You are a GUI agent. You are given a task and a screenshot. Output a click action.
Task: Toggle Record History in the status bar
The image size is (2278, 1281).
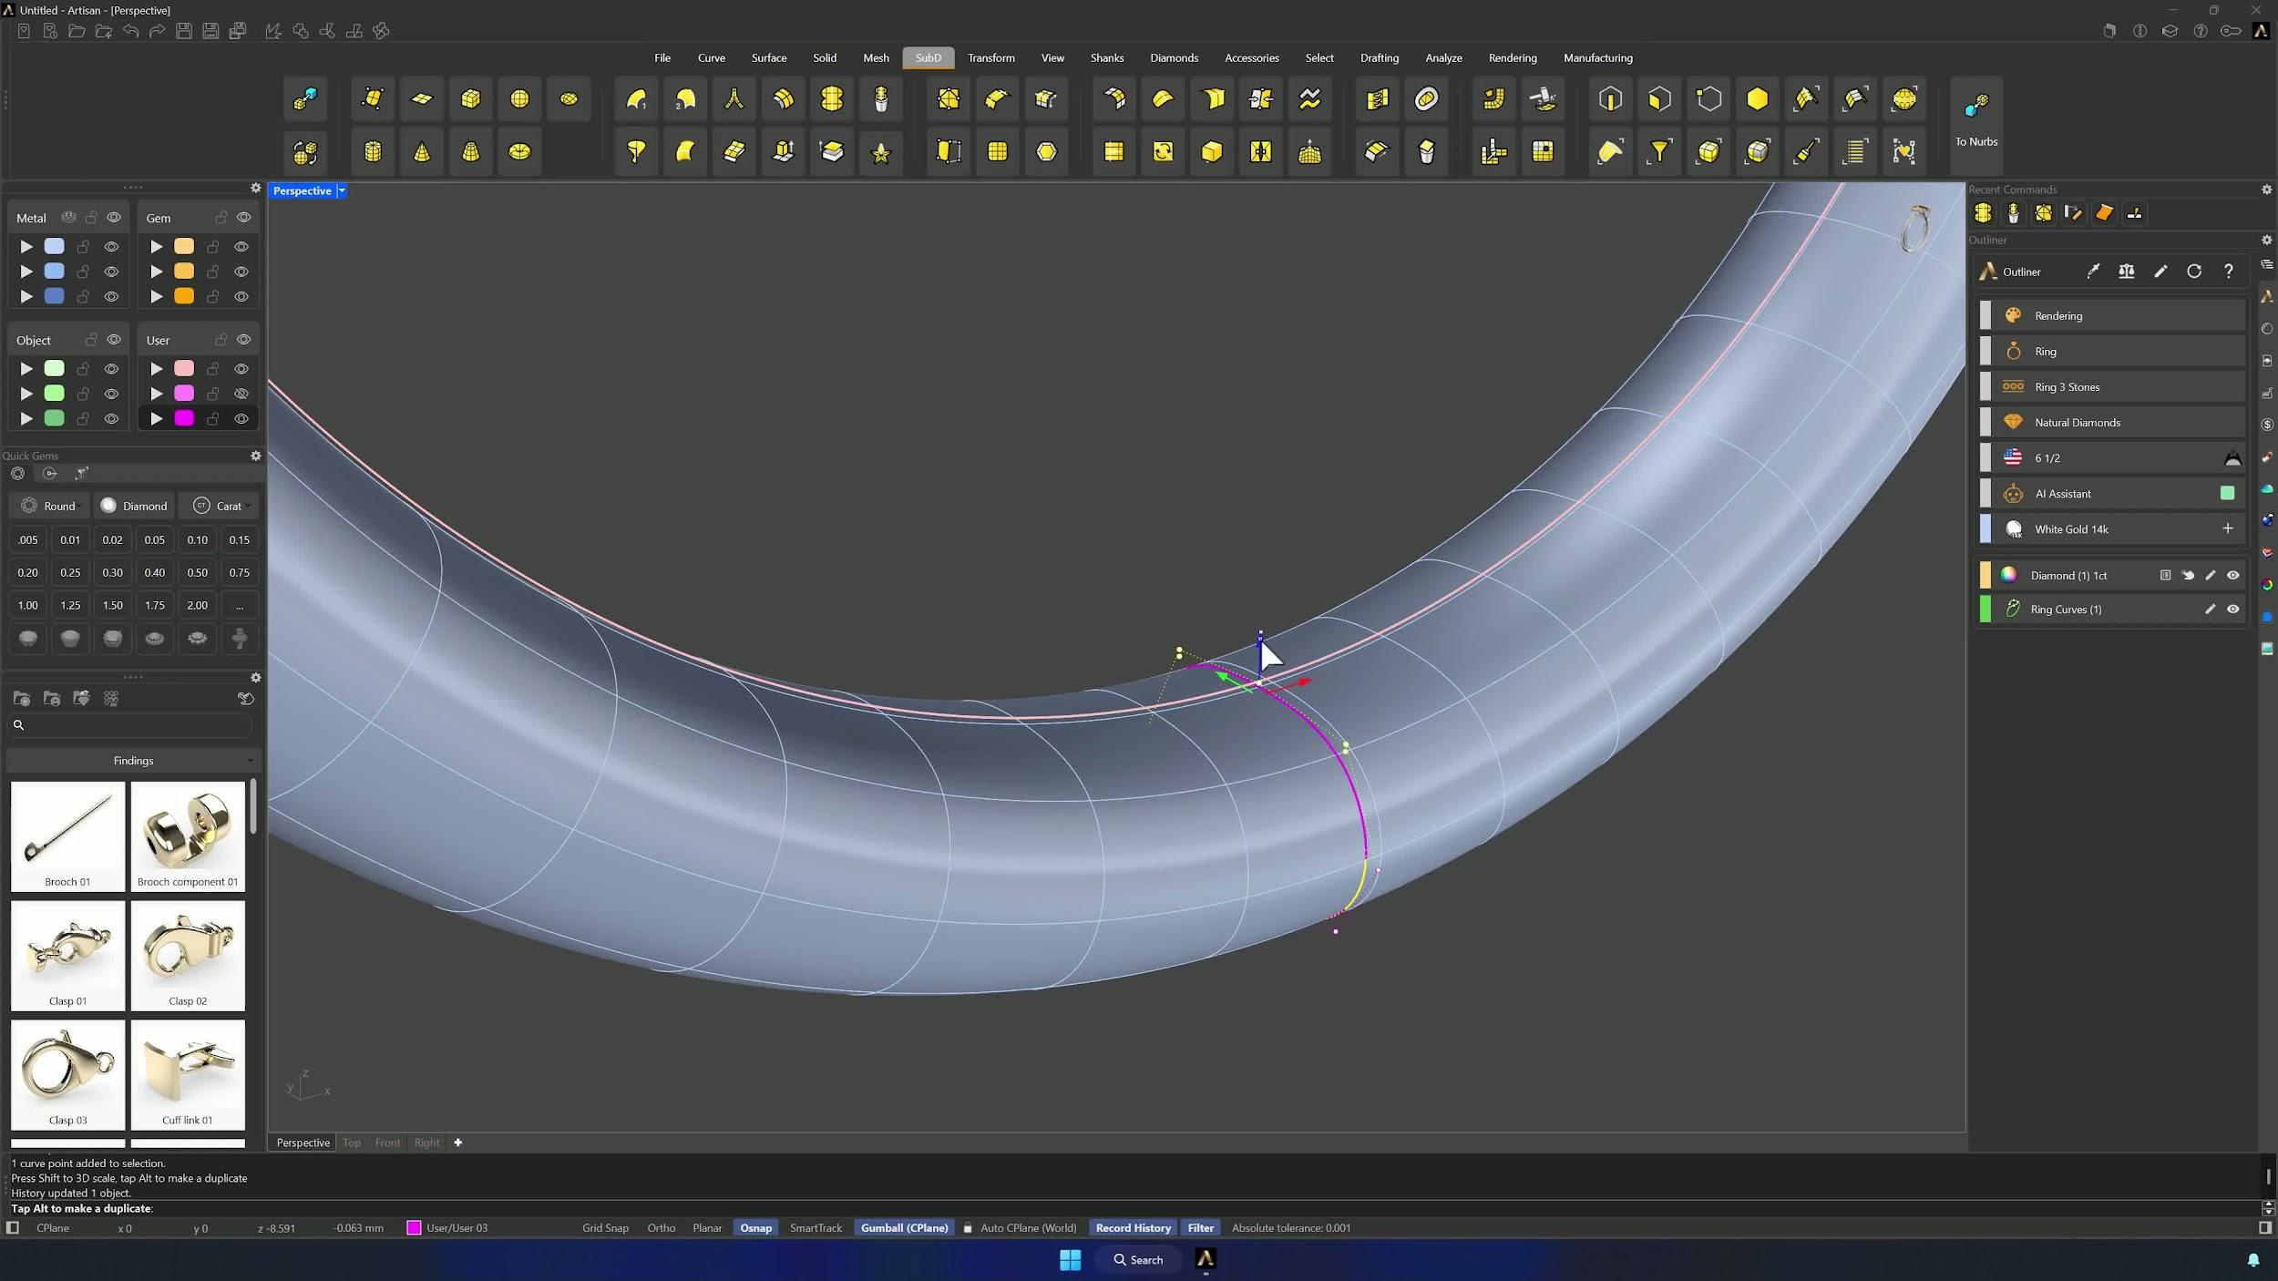tap(1133, 1228)
